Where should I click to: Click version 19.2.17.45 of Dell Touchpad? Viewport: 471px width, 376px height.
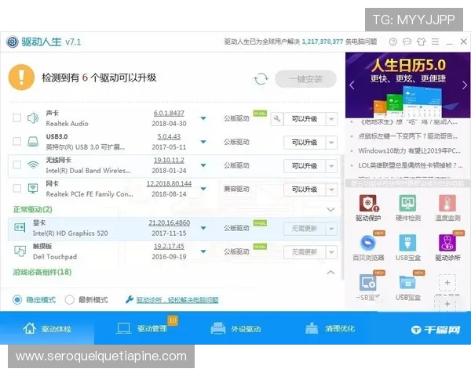pos(169,246)
